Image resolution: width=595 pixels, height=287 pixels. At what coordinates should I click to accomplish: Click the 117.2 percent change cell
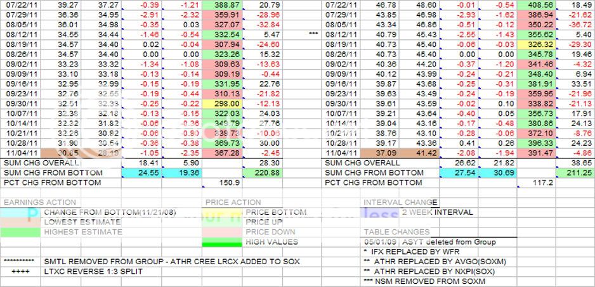(x=537, y=183)
